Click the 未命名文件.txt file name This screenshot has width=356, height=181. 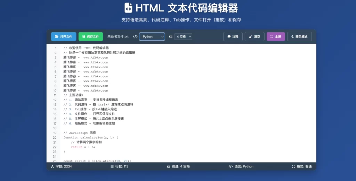(x=118, y=36)
